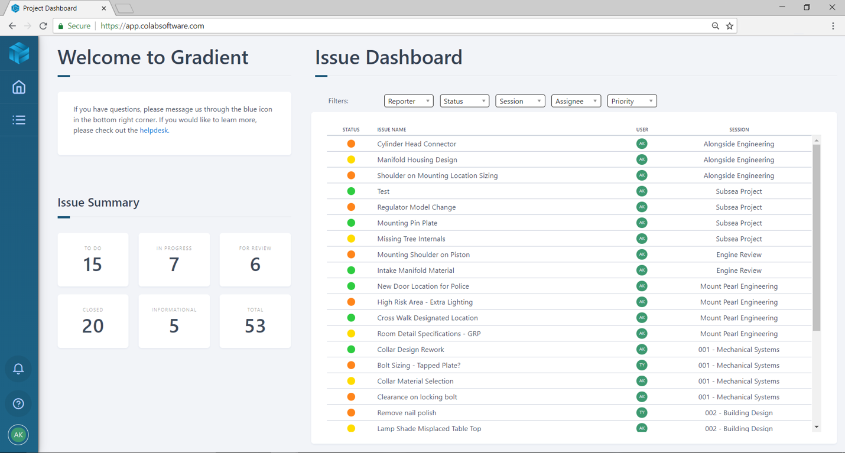This screenshot has height=453, width=845.
Task: Open the issue list icon in the sidebar
Action: (18, 119)
